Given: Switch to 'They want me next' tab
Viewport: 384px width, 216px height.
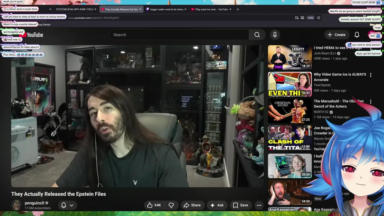Looking at the screenshot, I should click(211, 9).
